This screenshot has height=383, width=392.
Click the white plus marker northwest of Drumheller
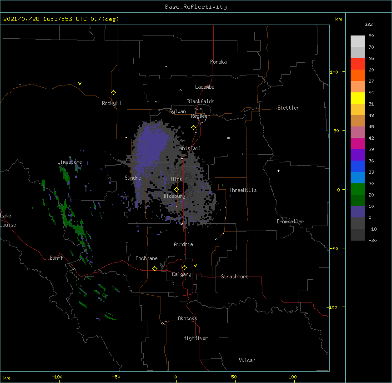click(278, 171)
